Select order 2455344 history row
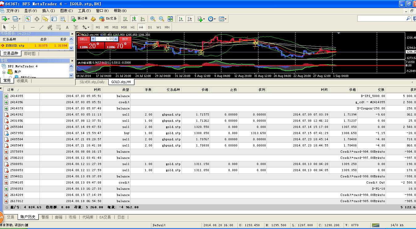 click(x=210, y=127)
